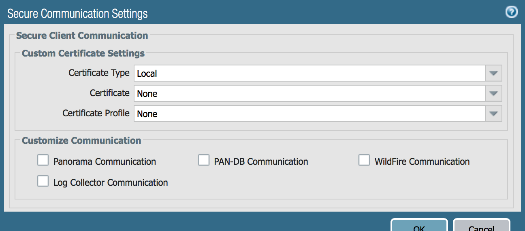Click the "Secure Client Communication" group heading

point(82,36)
